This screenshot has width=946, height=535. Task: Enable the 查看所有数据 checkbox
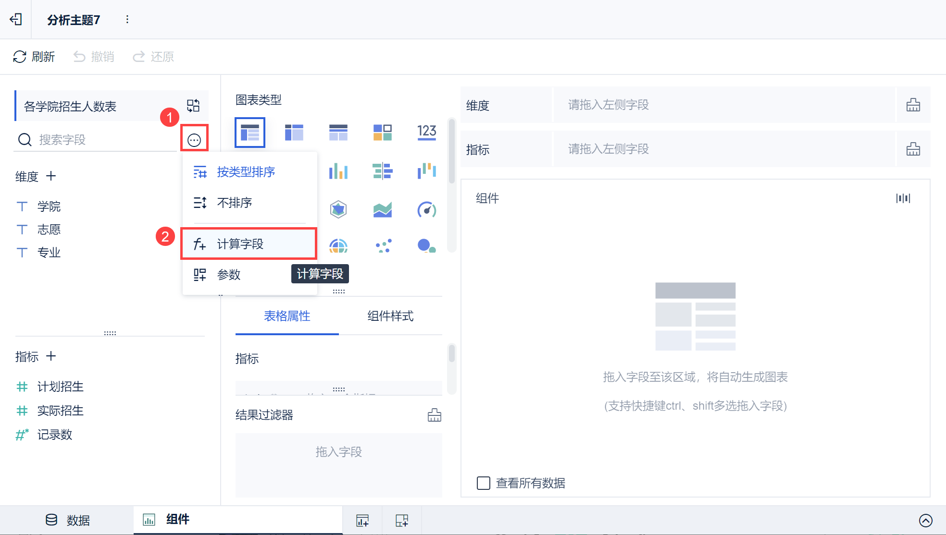tap(483, 483)
